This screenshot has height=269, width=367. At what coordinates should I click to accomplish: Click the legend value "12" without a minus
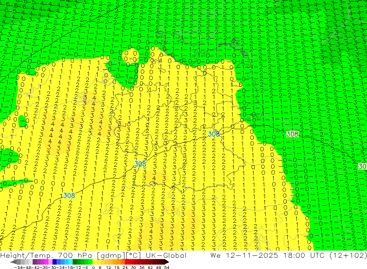tap(108, 268)
